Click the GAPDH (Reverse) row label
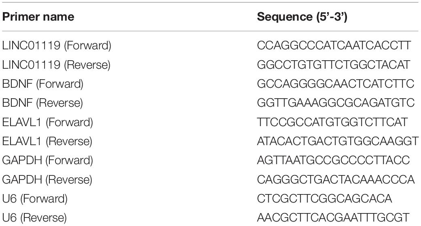Image resolution: width=421 pixels, height=226 pixels. [47, 180]
